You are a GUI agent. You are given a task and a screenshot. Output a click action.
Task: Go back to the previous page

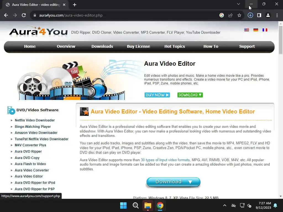point(6,15)
